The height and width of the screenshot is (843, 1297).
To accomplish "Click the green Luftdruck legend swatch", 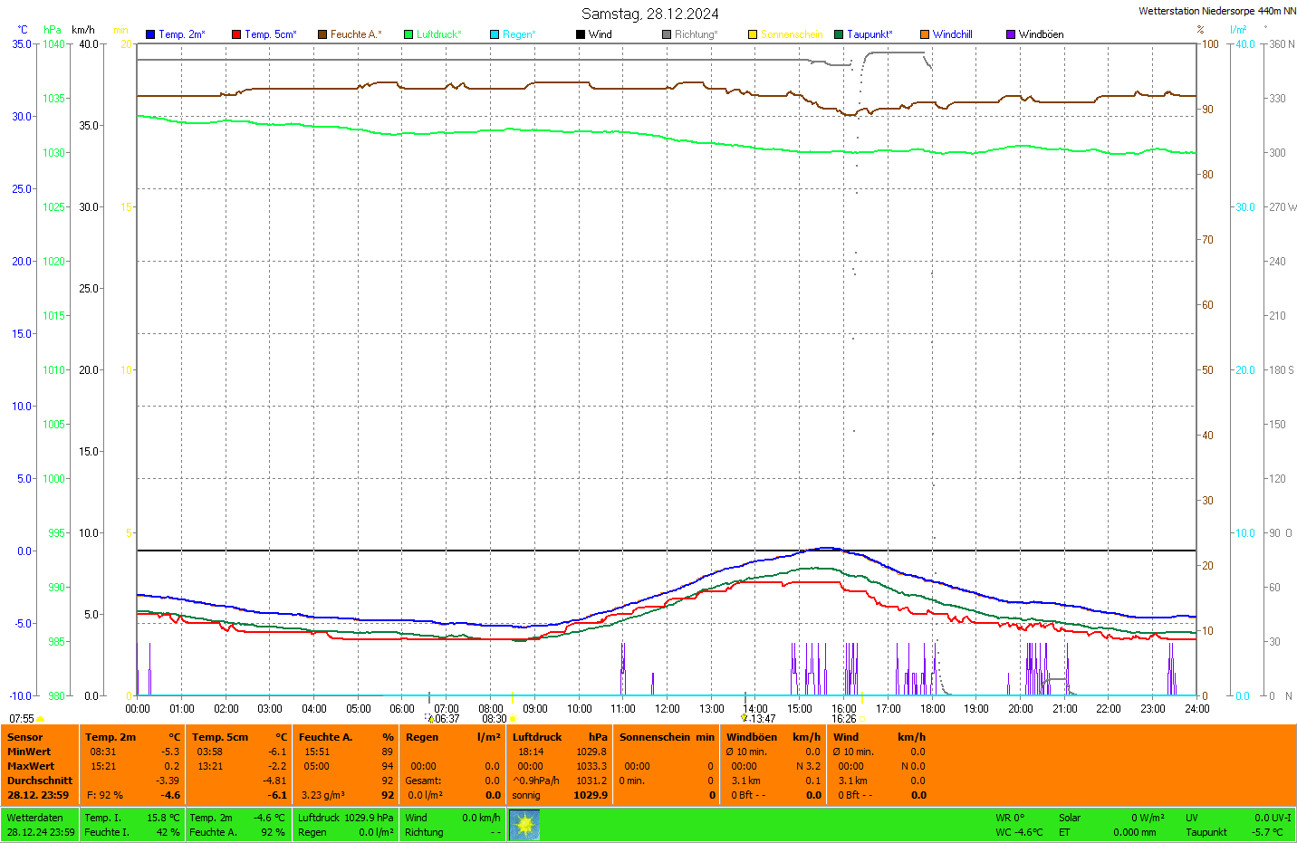I will tap(408, 34).
